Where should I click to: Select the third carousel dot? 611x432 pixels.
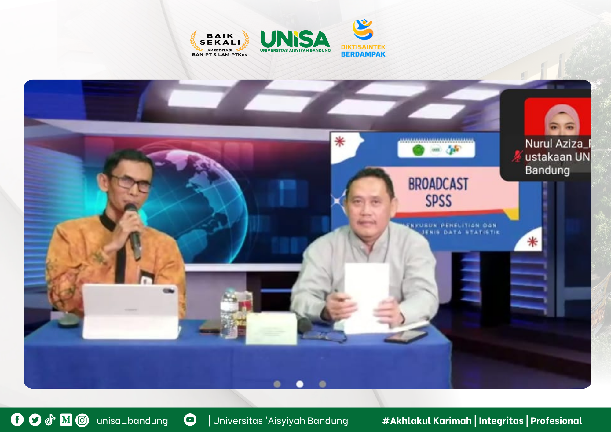pyautogui.click(x=323, y=384)
